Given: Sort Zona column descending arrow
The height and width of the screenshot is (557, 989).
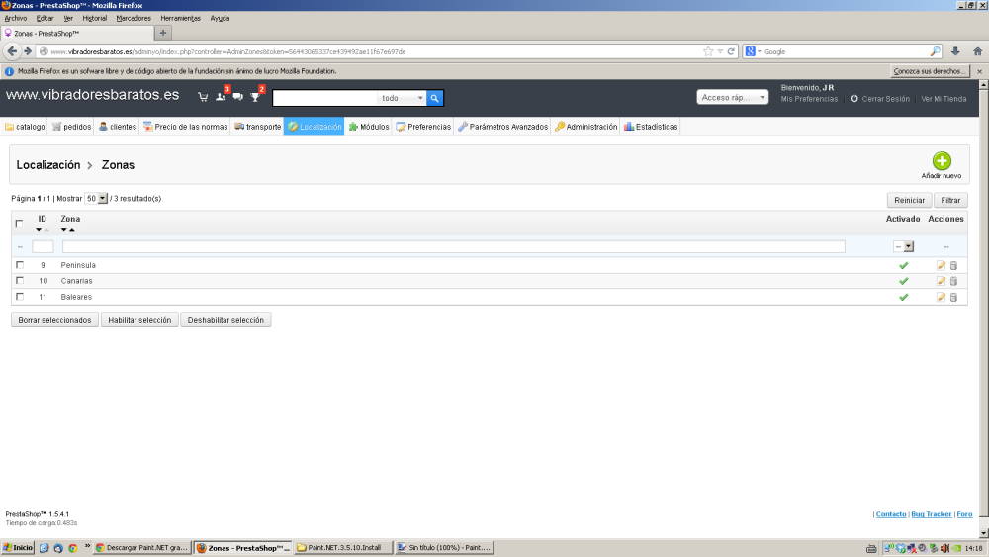Looking at the screenshot, I should tap(63, 230).
